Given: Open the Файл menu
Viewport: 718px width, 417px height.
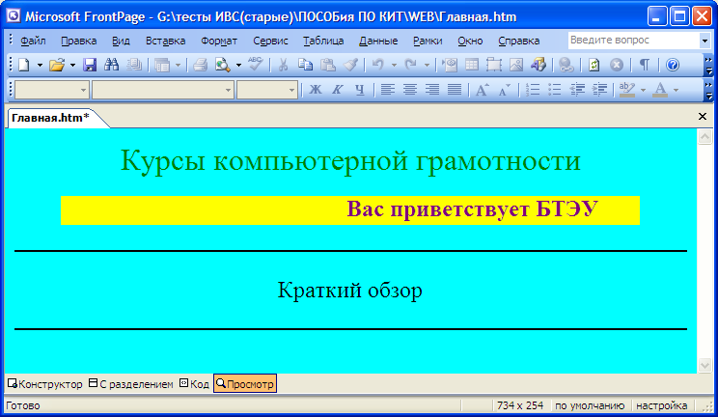Looking at the screenshot, I should [x=33, y=41].
